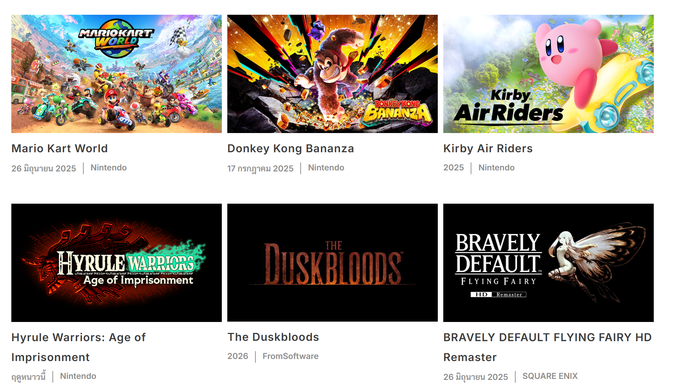Screen dimensions: 674x383
Task: Open the Kirby Air Riders cover image
Action: pos(549,74)
